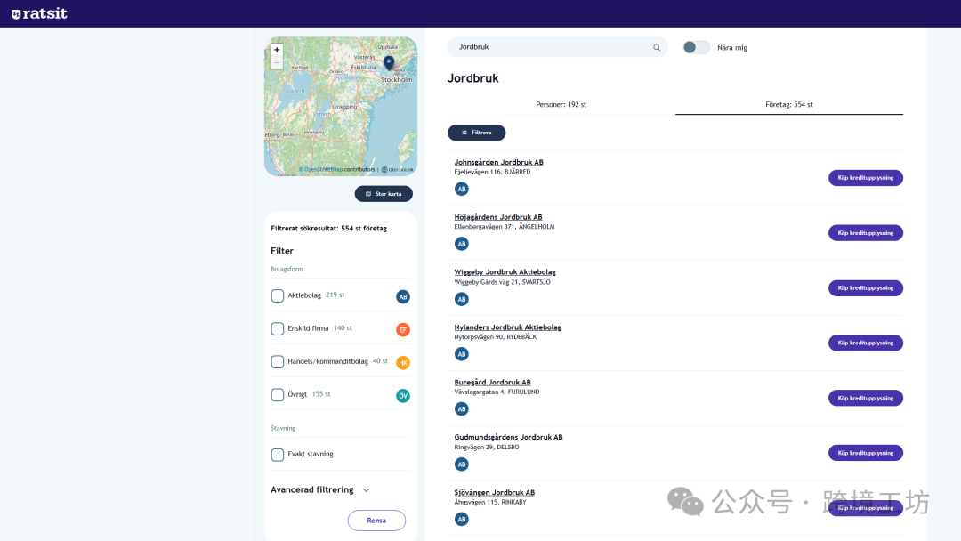Switch to the Personer: 192 st tab
This screenshot has height=541, width=961.
[x=561, y=104]
